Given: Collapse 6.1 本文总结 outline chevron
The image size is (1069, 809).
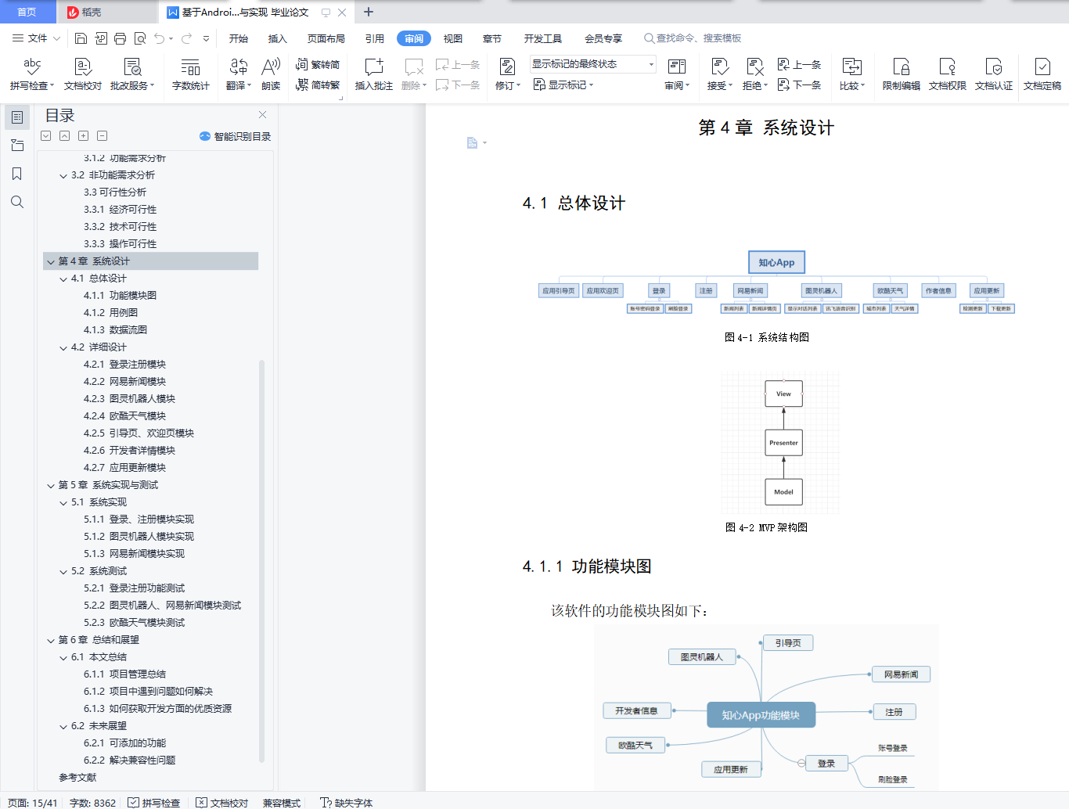Looking at the screenshot, I should tap(63, 657).
